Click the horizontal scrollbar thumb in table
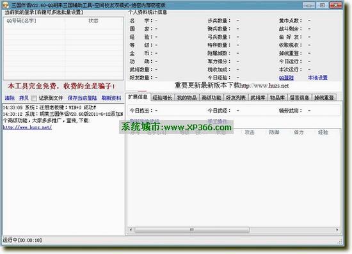The height and width of the screenshot is (254, 352). click(192, 230)
